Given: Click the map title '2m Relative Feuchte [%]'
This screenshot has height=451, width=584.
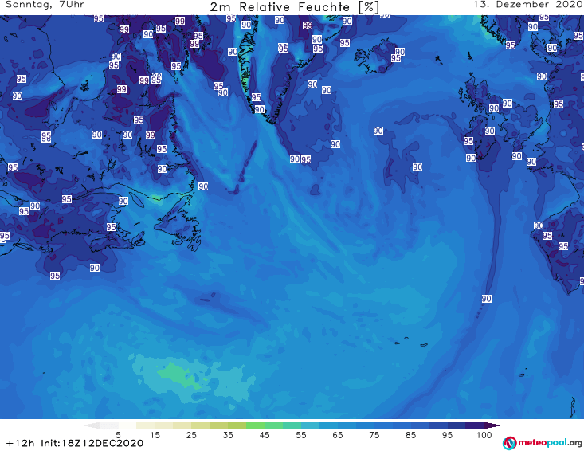Looking at the screenshot, I should (294, 7).
